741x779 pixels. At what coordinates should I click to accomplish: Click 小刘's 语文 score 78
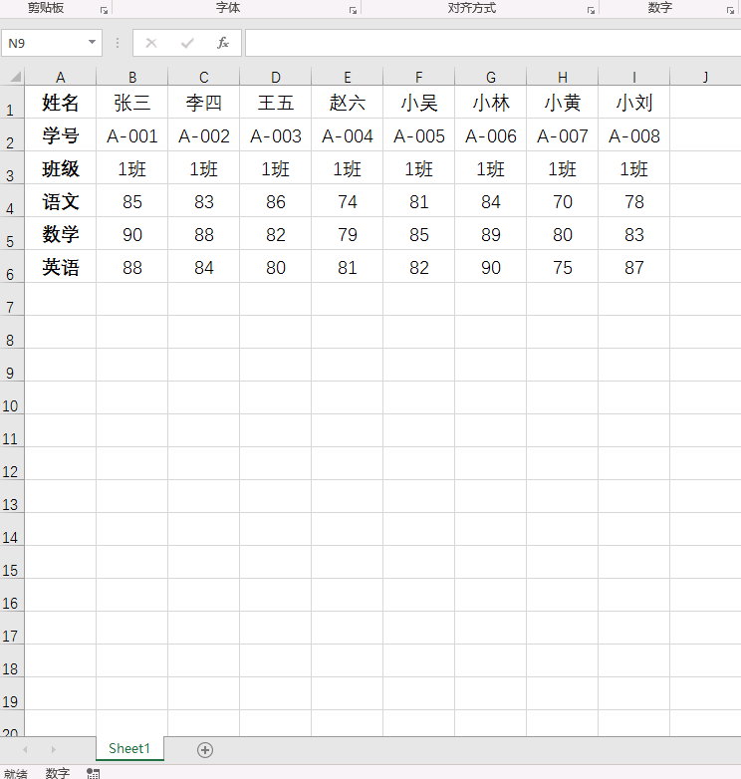634,200
